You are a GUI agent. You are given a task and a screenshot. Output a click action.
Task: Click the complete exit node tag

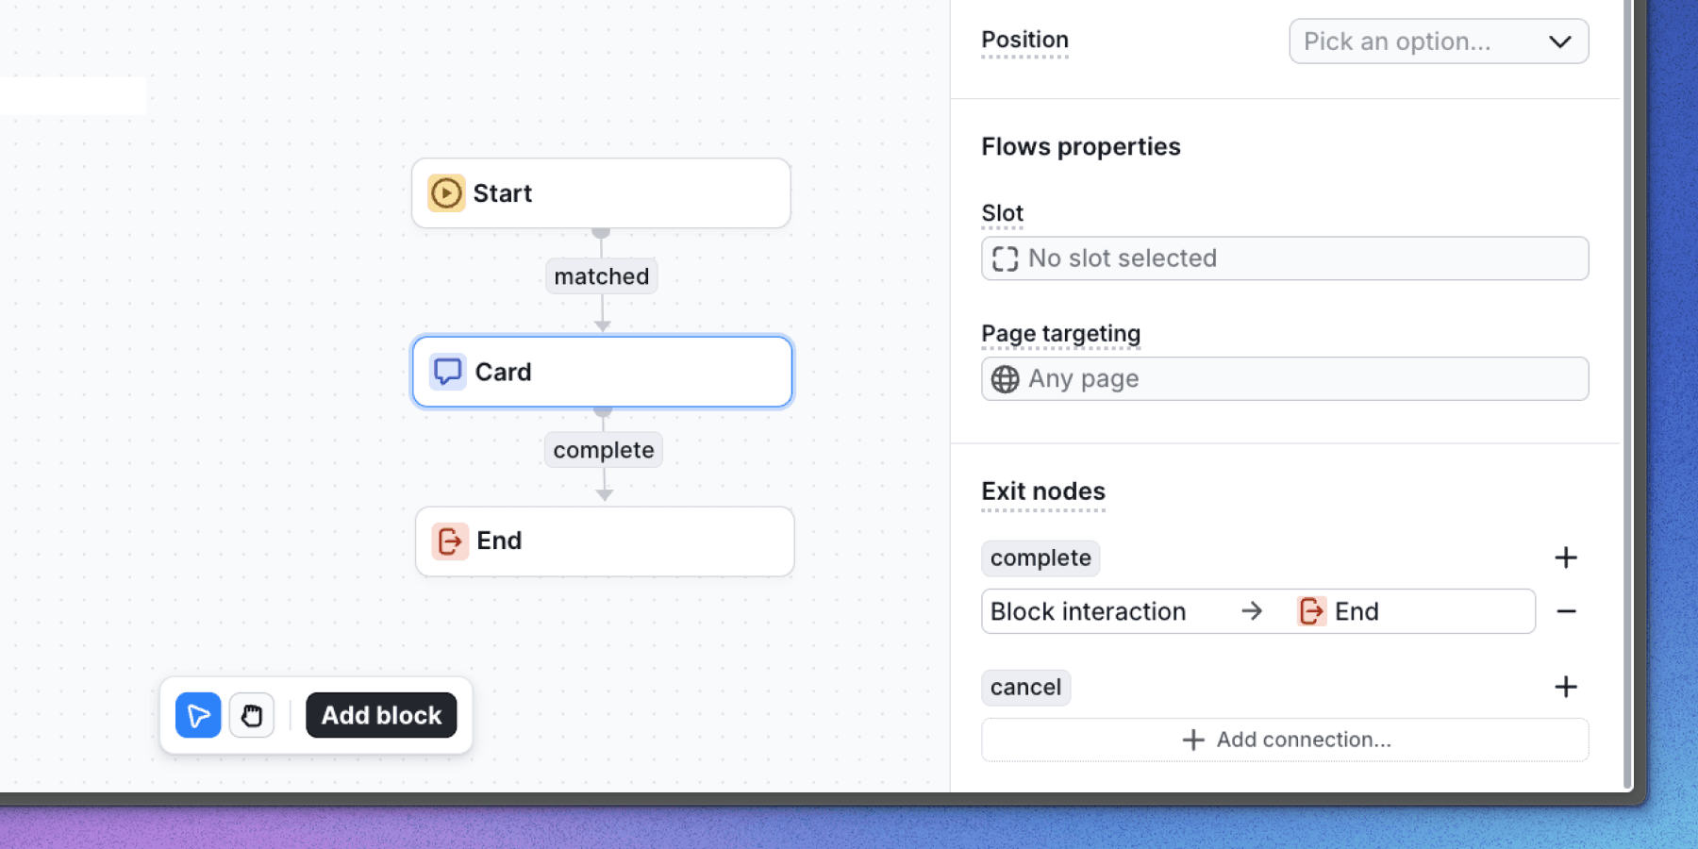(x=1040, y=558)
